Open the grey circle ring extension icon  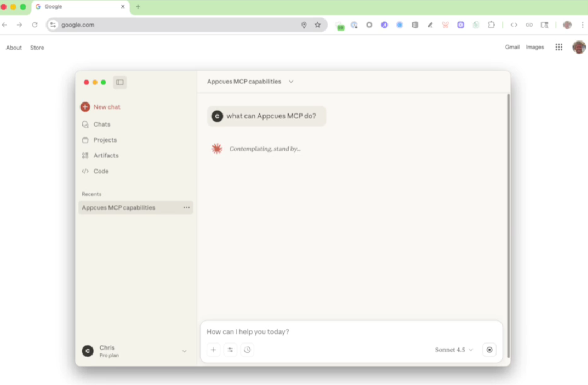pyautogui.click(x=369, y=24)
